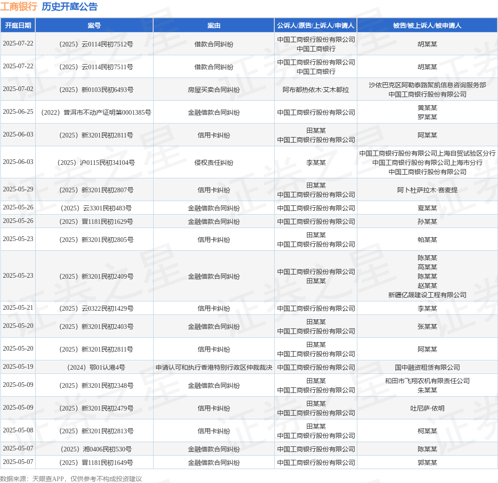This screenshot has width=498, height=483.
Task: Click case number (2025)新3201民初2805号
Action: 95,240
